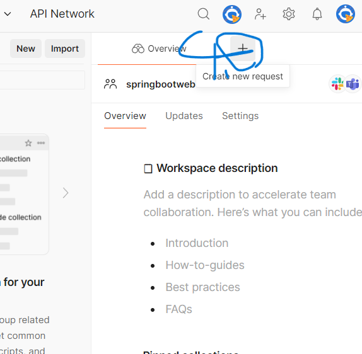The image size is (362, 354).
Task: Switch to the Settings tab
Action: coord(240,116)
